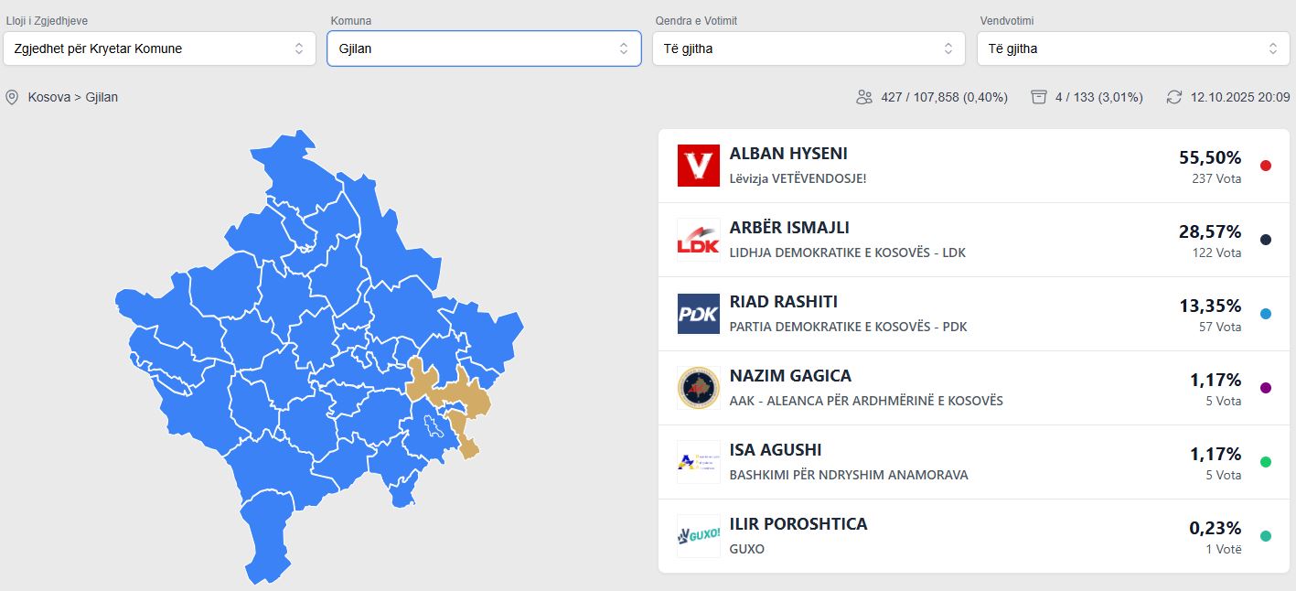Viewport: 1296px width, 591px height.
Task: Click the Bashkimi për Ndryshim Anamorava logo
Action: click(x=698, y=462)
